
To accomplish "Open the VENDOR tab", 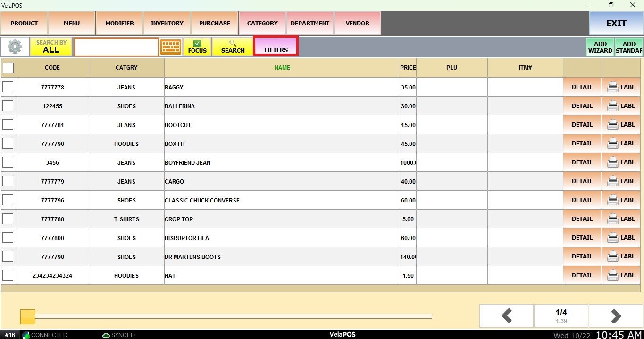I will [x=358, y=24].
